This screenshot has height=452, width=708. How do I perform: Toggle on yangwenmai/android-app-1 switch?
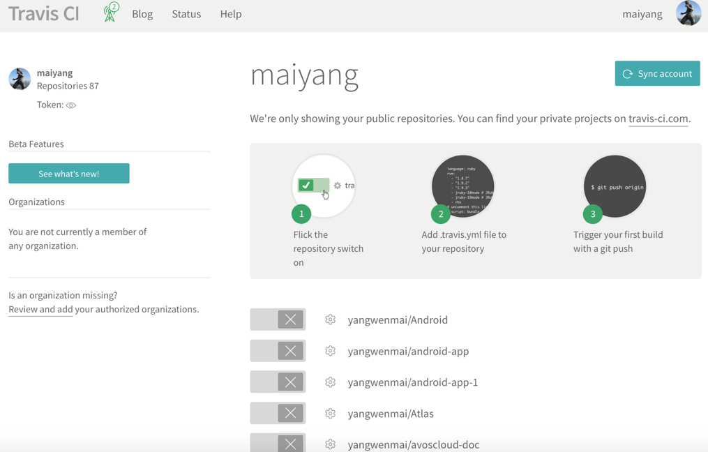pyautogui.click(x=278, y=382)
